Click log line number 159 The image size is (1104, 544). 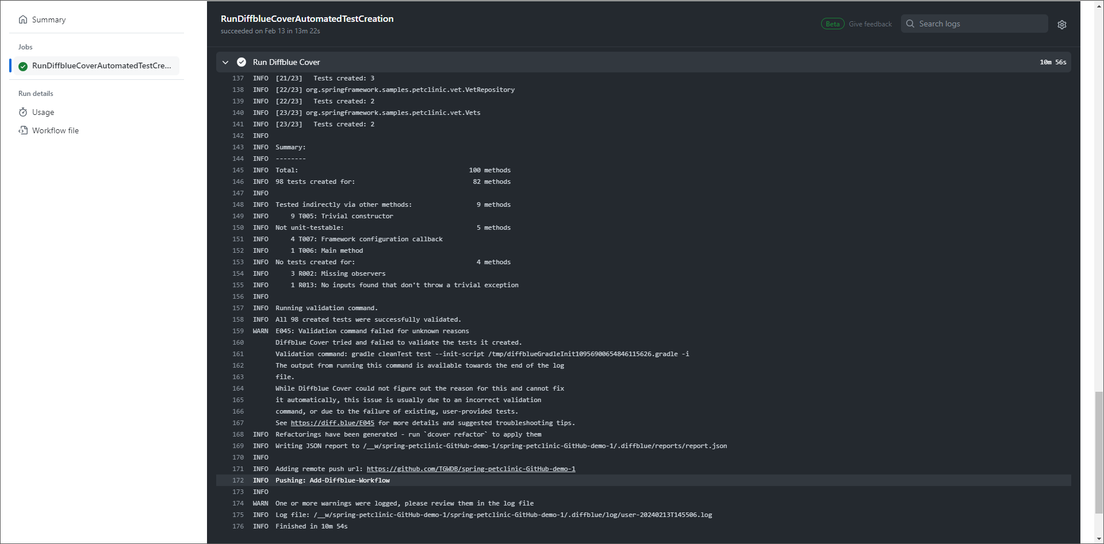pos(238,331)
